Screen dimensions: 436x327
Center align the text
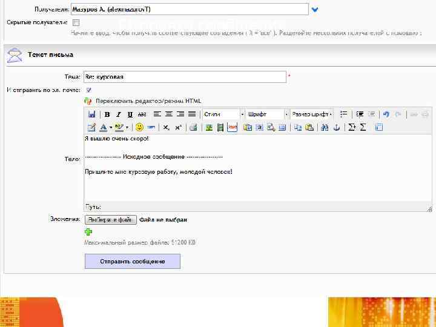(169, 114)
